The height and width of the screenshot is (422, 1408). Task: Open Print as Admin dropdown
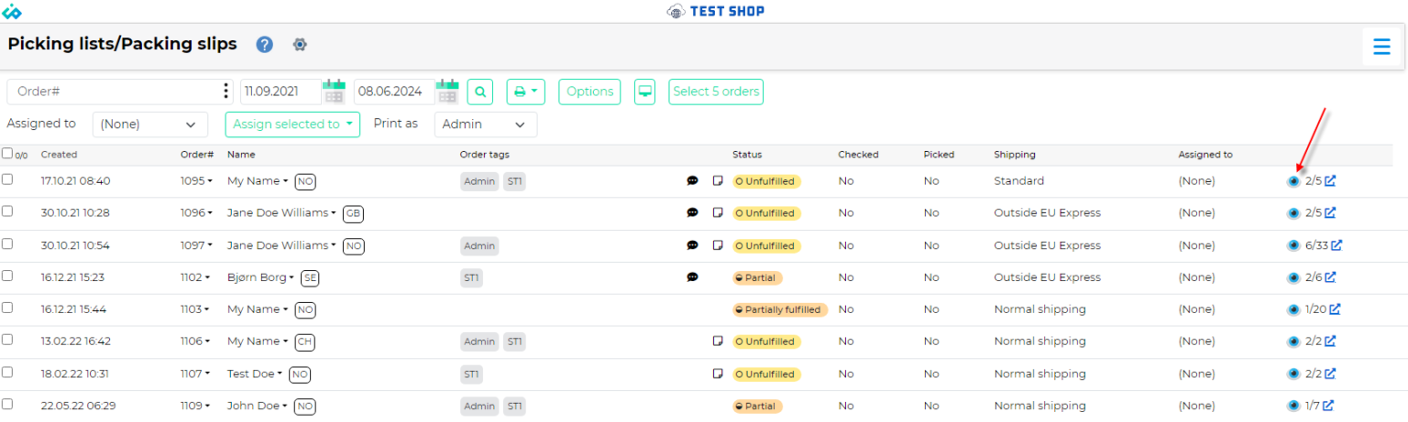coord(486,124)
